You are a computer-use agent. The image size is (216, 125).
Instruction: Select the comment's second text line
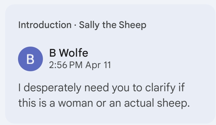point(104,103)
